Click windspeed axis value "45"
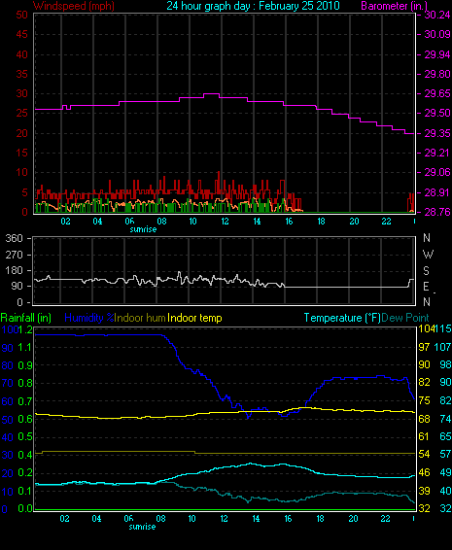This screenshot has height=550, width=452. [21, 34]
